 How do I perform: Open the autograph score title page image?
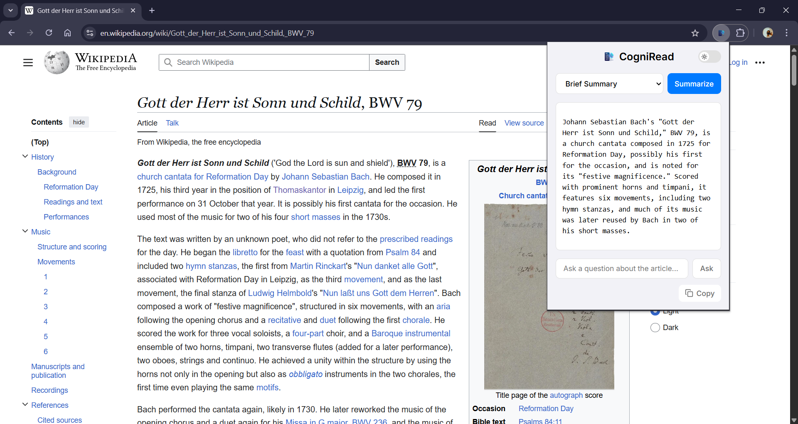click(x=549, y=296)
